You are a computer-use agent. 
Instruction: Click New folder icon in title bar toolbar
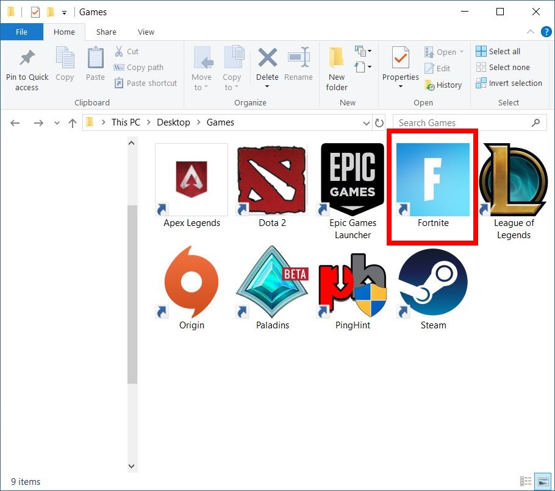[x=51, y=12]
